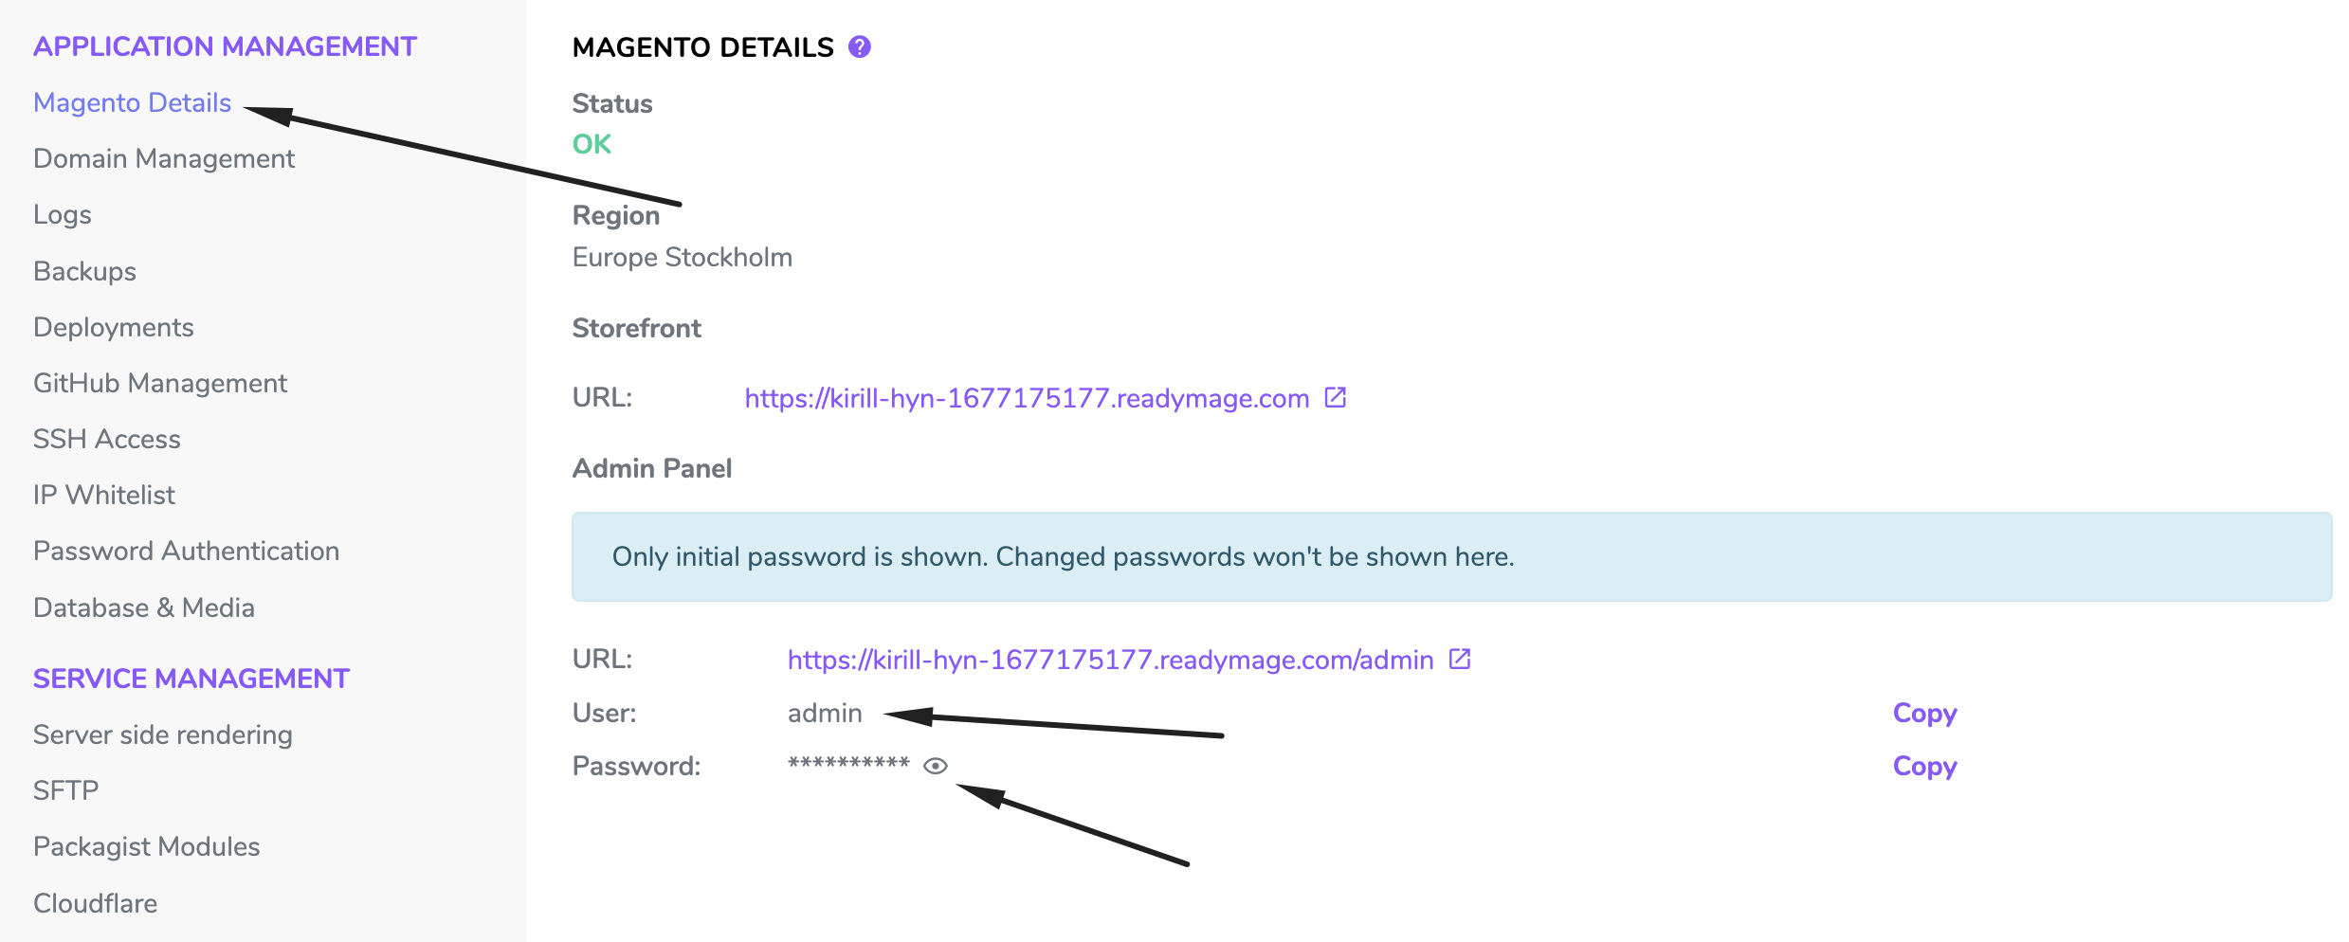The width and height of the screenshot is (2349, 942).
Task: Open admin panel URL external link icon
Action: 1460,659
